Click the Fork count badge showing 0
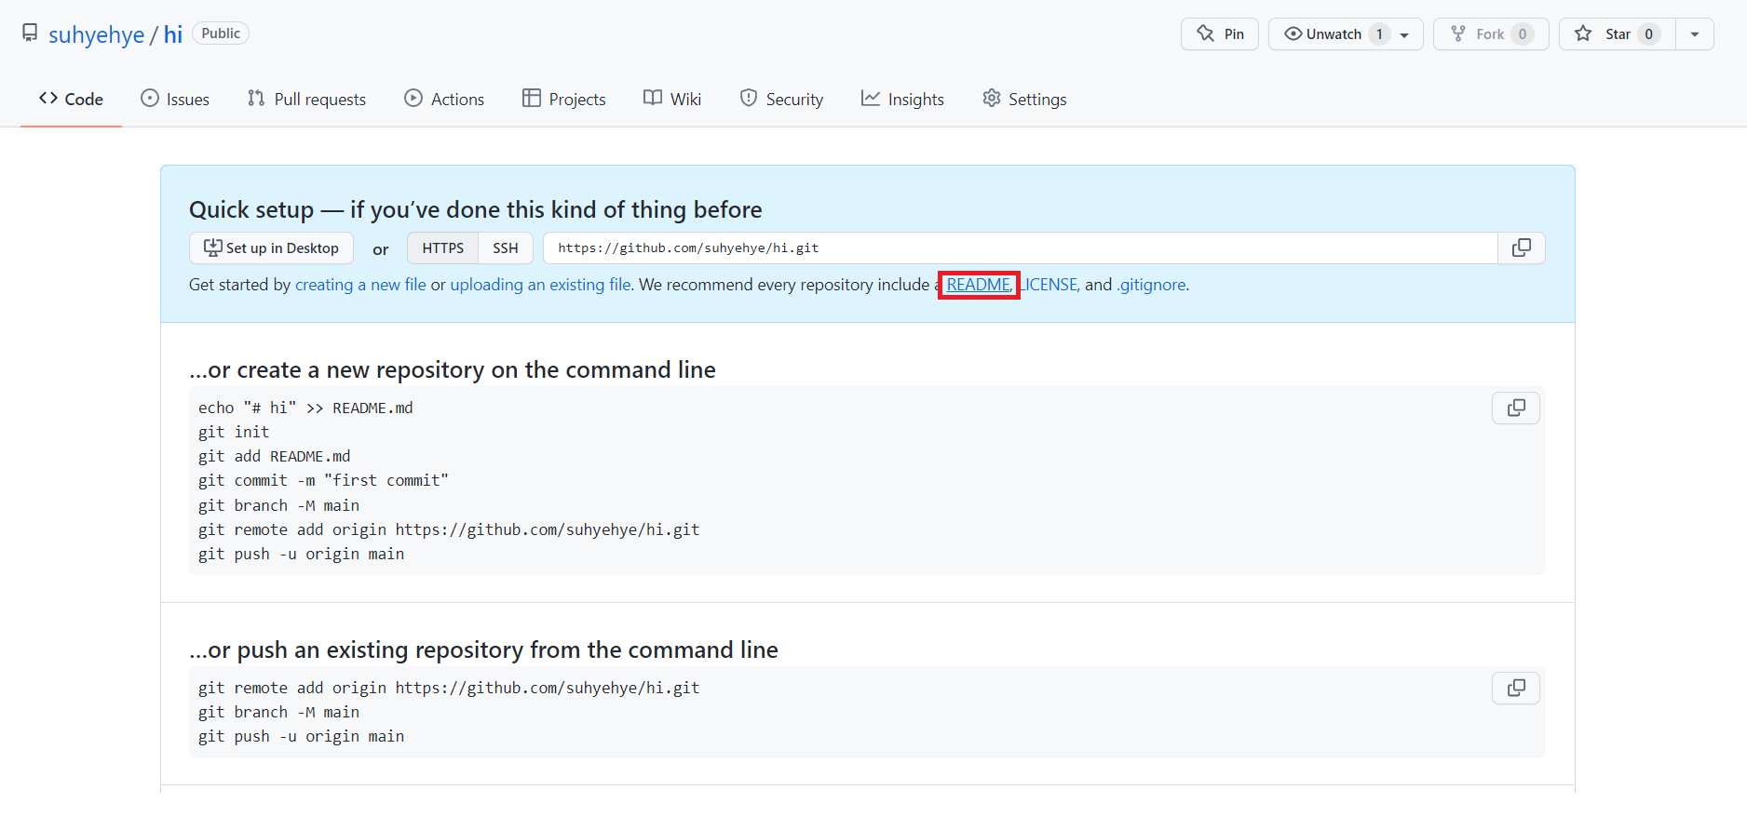 tap(1523, 33)
